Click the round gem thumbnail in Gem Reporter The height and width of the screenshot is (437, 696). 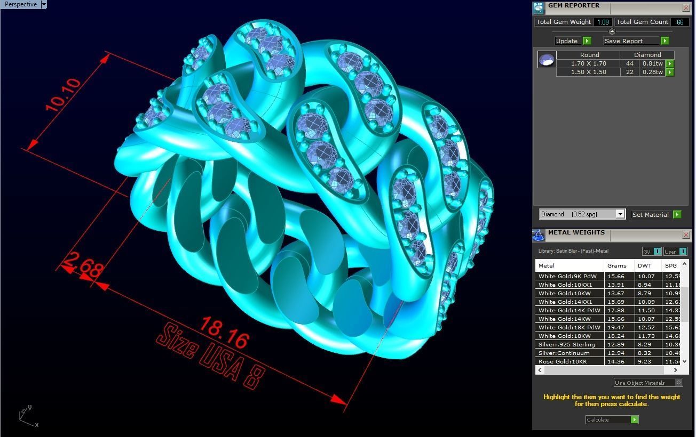click(547, 59)
